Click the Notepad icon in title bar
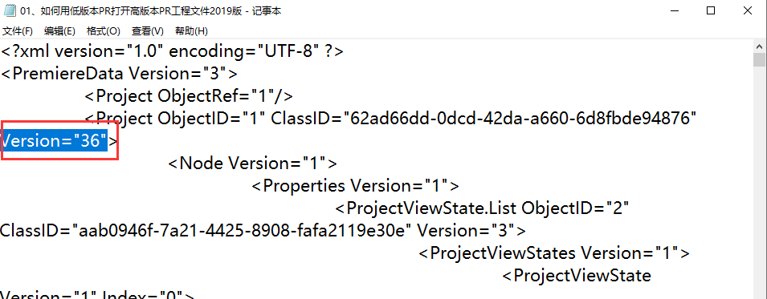Screen dimensions: 767x299 [x=10, y=10]
